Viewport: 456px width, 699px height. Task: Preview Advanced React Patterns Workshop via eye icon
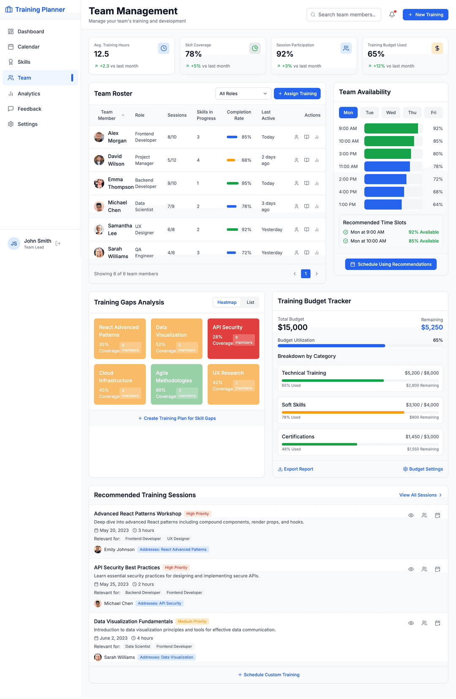coord(411,515)
